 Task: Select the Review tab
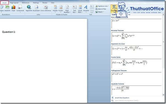pyautogui.click(x=45, y=3)
